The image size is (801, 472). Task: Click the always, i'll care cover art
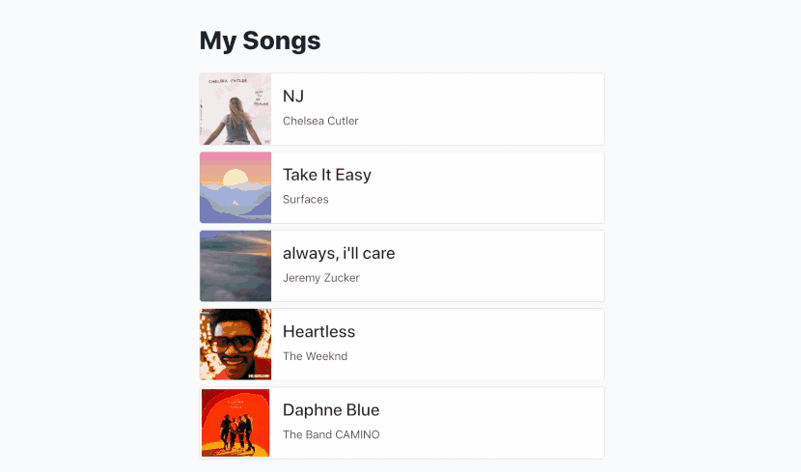(x=235, y=266)
